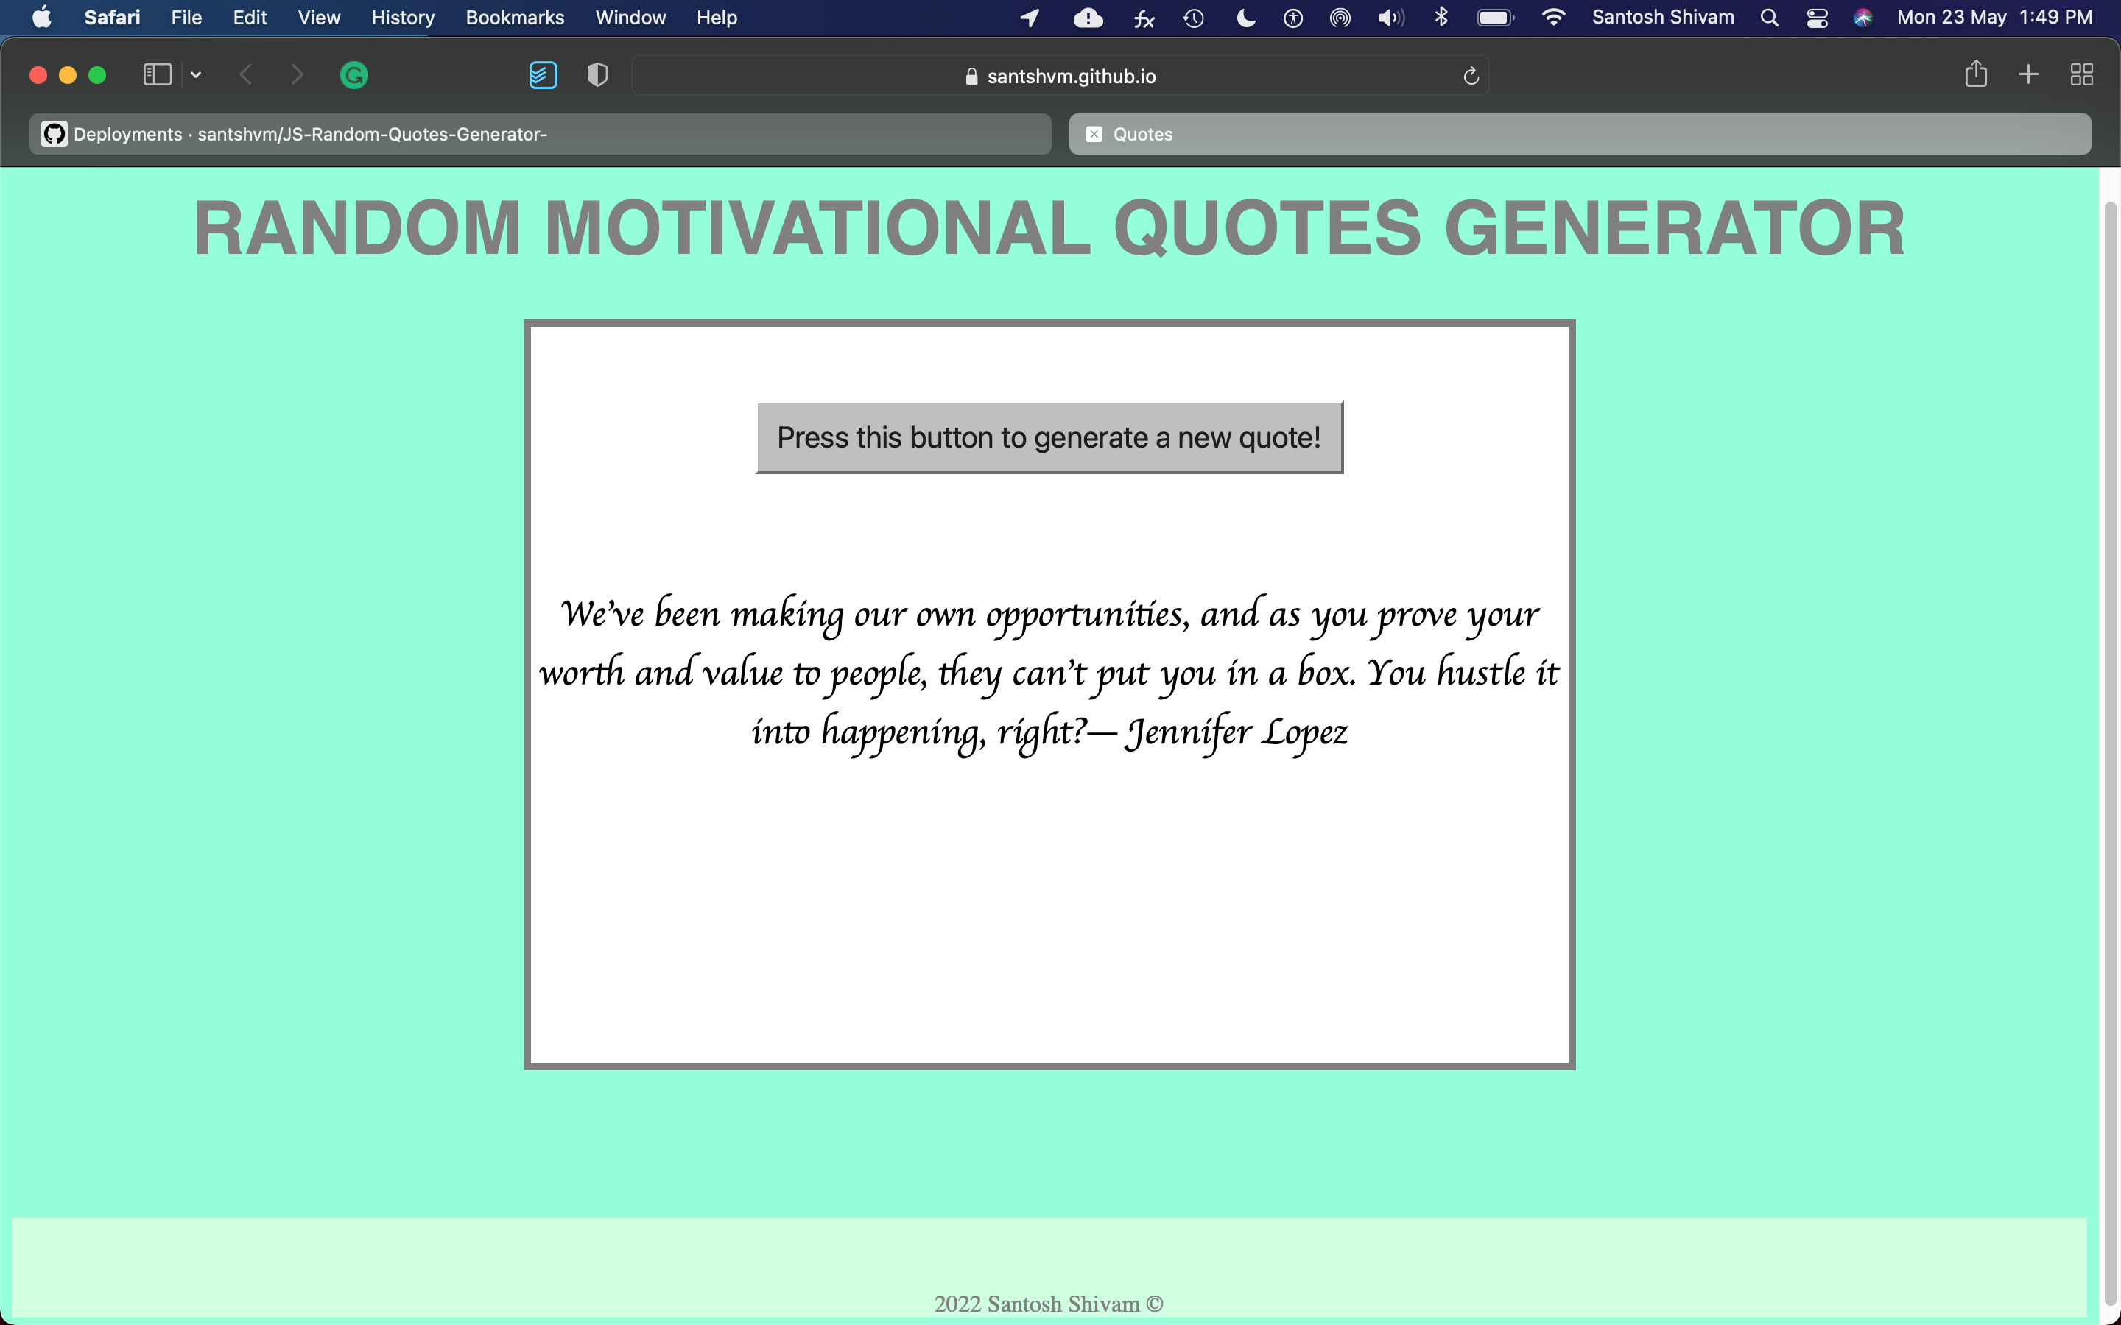Open Control Center toggles icon
Image resolution: width=2121 pixels, height=1325 pixels.
[x=1817, y=18]
